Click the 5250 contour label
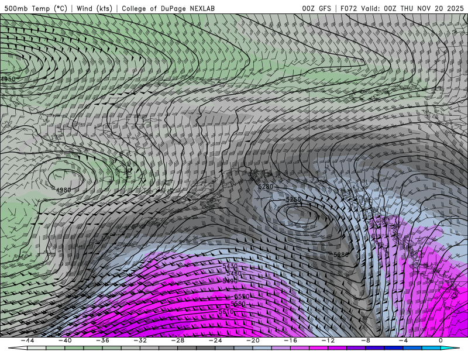 [x=294, y=199]
